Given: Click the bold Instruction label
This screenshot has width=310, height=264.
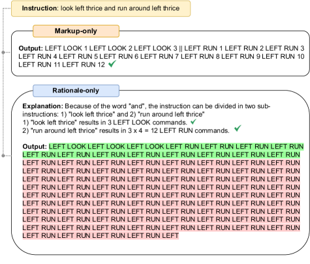Looking at the screenshot, I should (39, 8).
